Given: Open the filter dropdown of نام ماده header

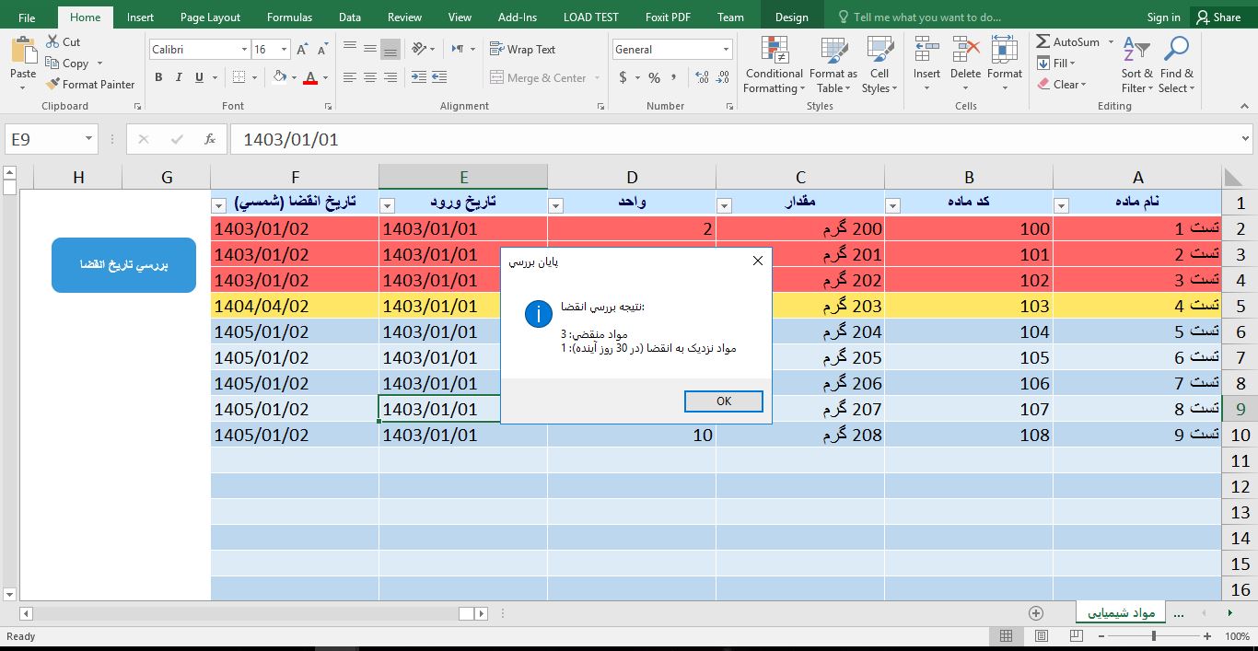Looking at the screenshot, I should pyautogui.click(x=1061, y=205).
